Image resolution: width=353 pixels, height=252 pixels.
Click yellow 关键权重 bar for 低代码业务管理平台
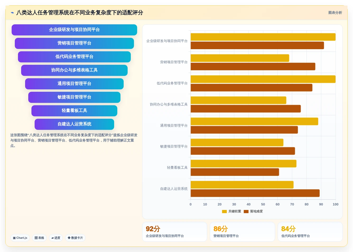[263, 79]
